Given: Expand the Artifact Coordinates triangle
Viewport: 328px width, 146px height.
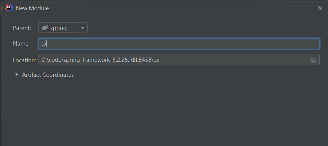Looking at the screenshot, I should click(x=17, y=75).
